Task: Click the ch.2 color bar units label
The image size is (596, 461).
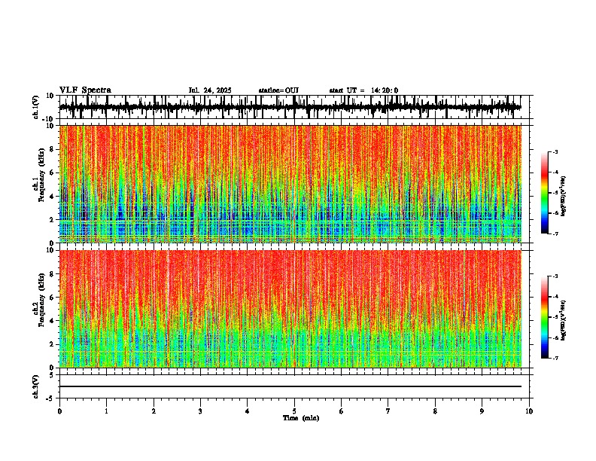Action: [x=564, y=321]
